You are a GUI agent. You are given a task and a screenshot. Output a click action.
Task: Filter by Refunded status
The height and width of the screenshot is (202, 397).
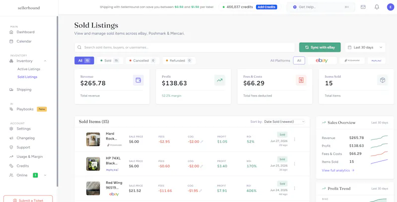pos(179,60)
